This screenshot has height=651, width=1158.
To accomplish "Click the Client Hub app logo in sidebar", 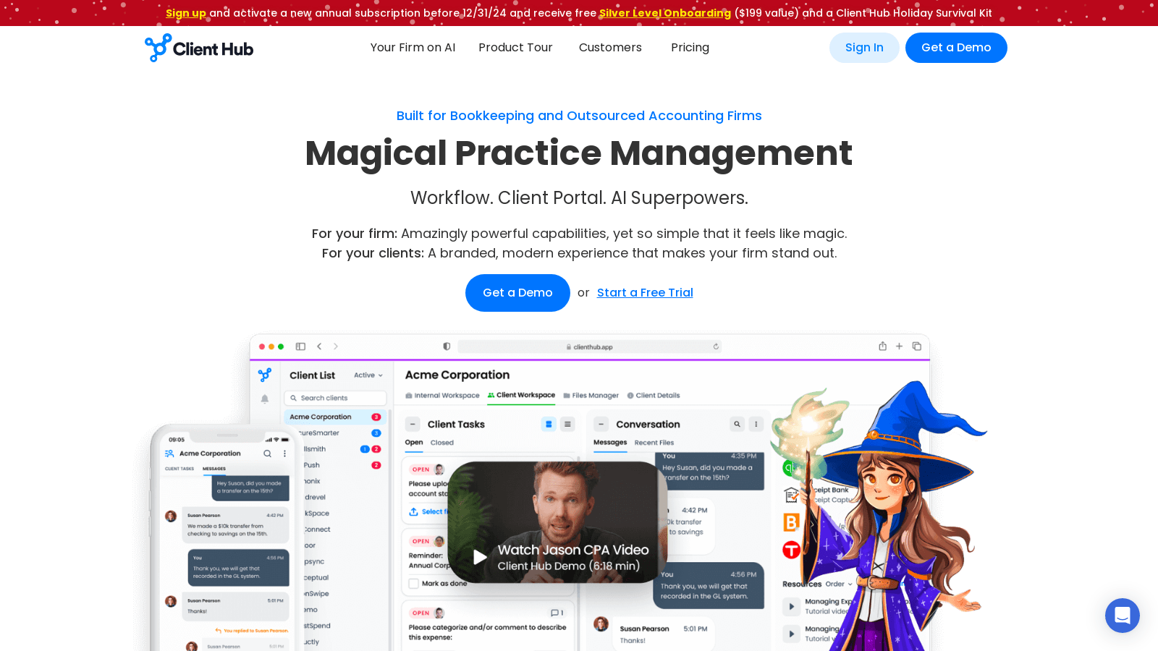I will click(x=265, y=375).
